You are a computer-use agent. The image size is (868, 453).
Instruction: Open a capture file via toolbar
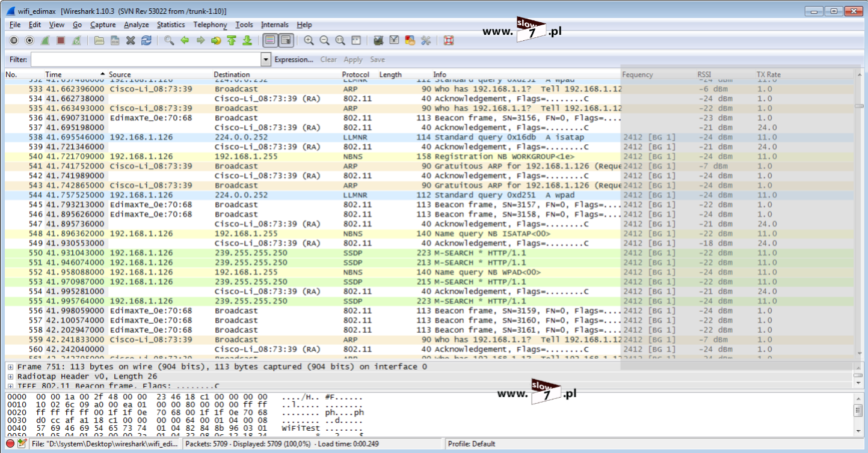click(99, 40)
